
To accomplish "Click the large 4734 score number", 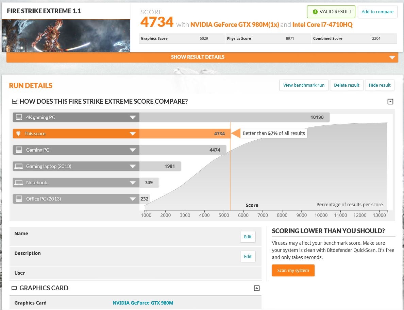I will (x=157, y=22).
